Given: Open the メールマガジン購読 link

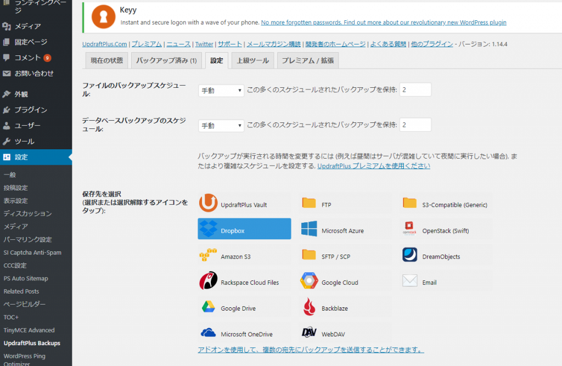Looking at the screenshot, I should (x=274, y=44).
